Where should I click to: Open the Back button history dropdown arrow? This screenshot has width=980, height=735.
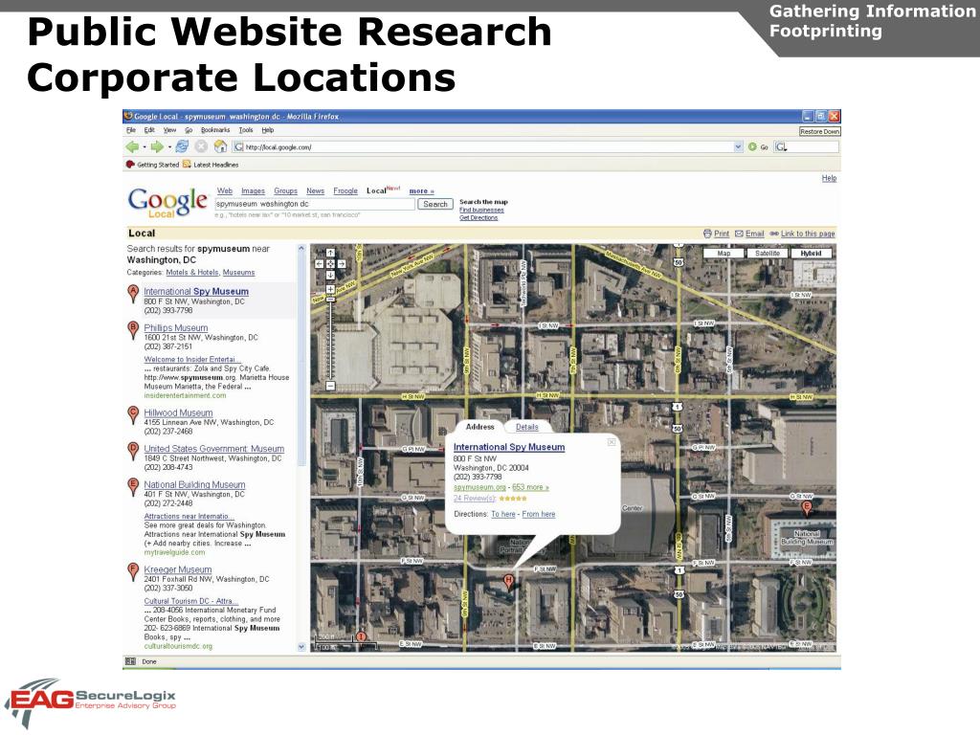pos(145,146)
